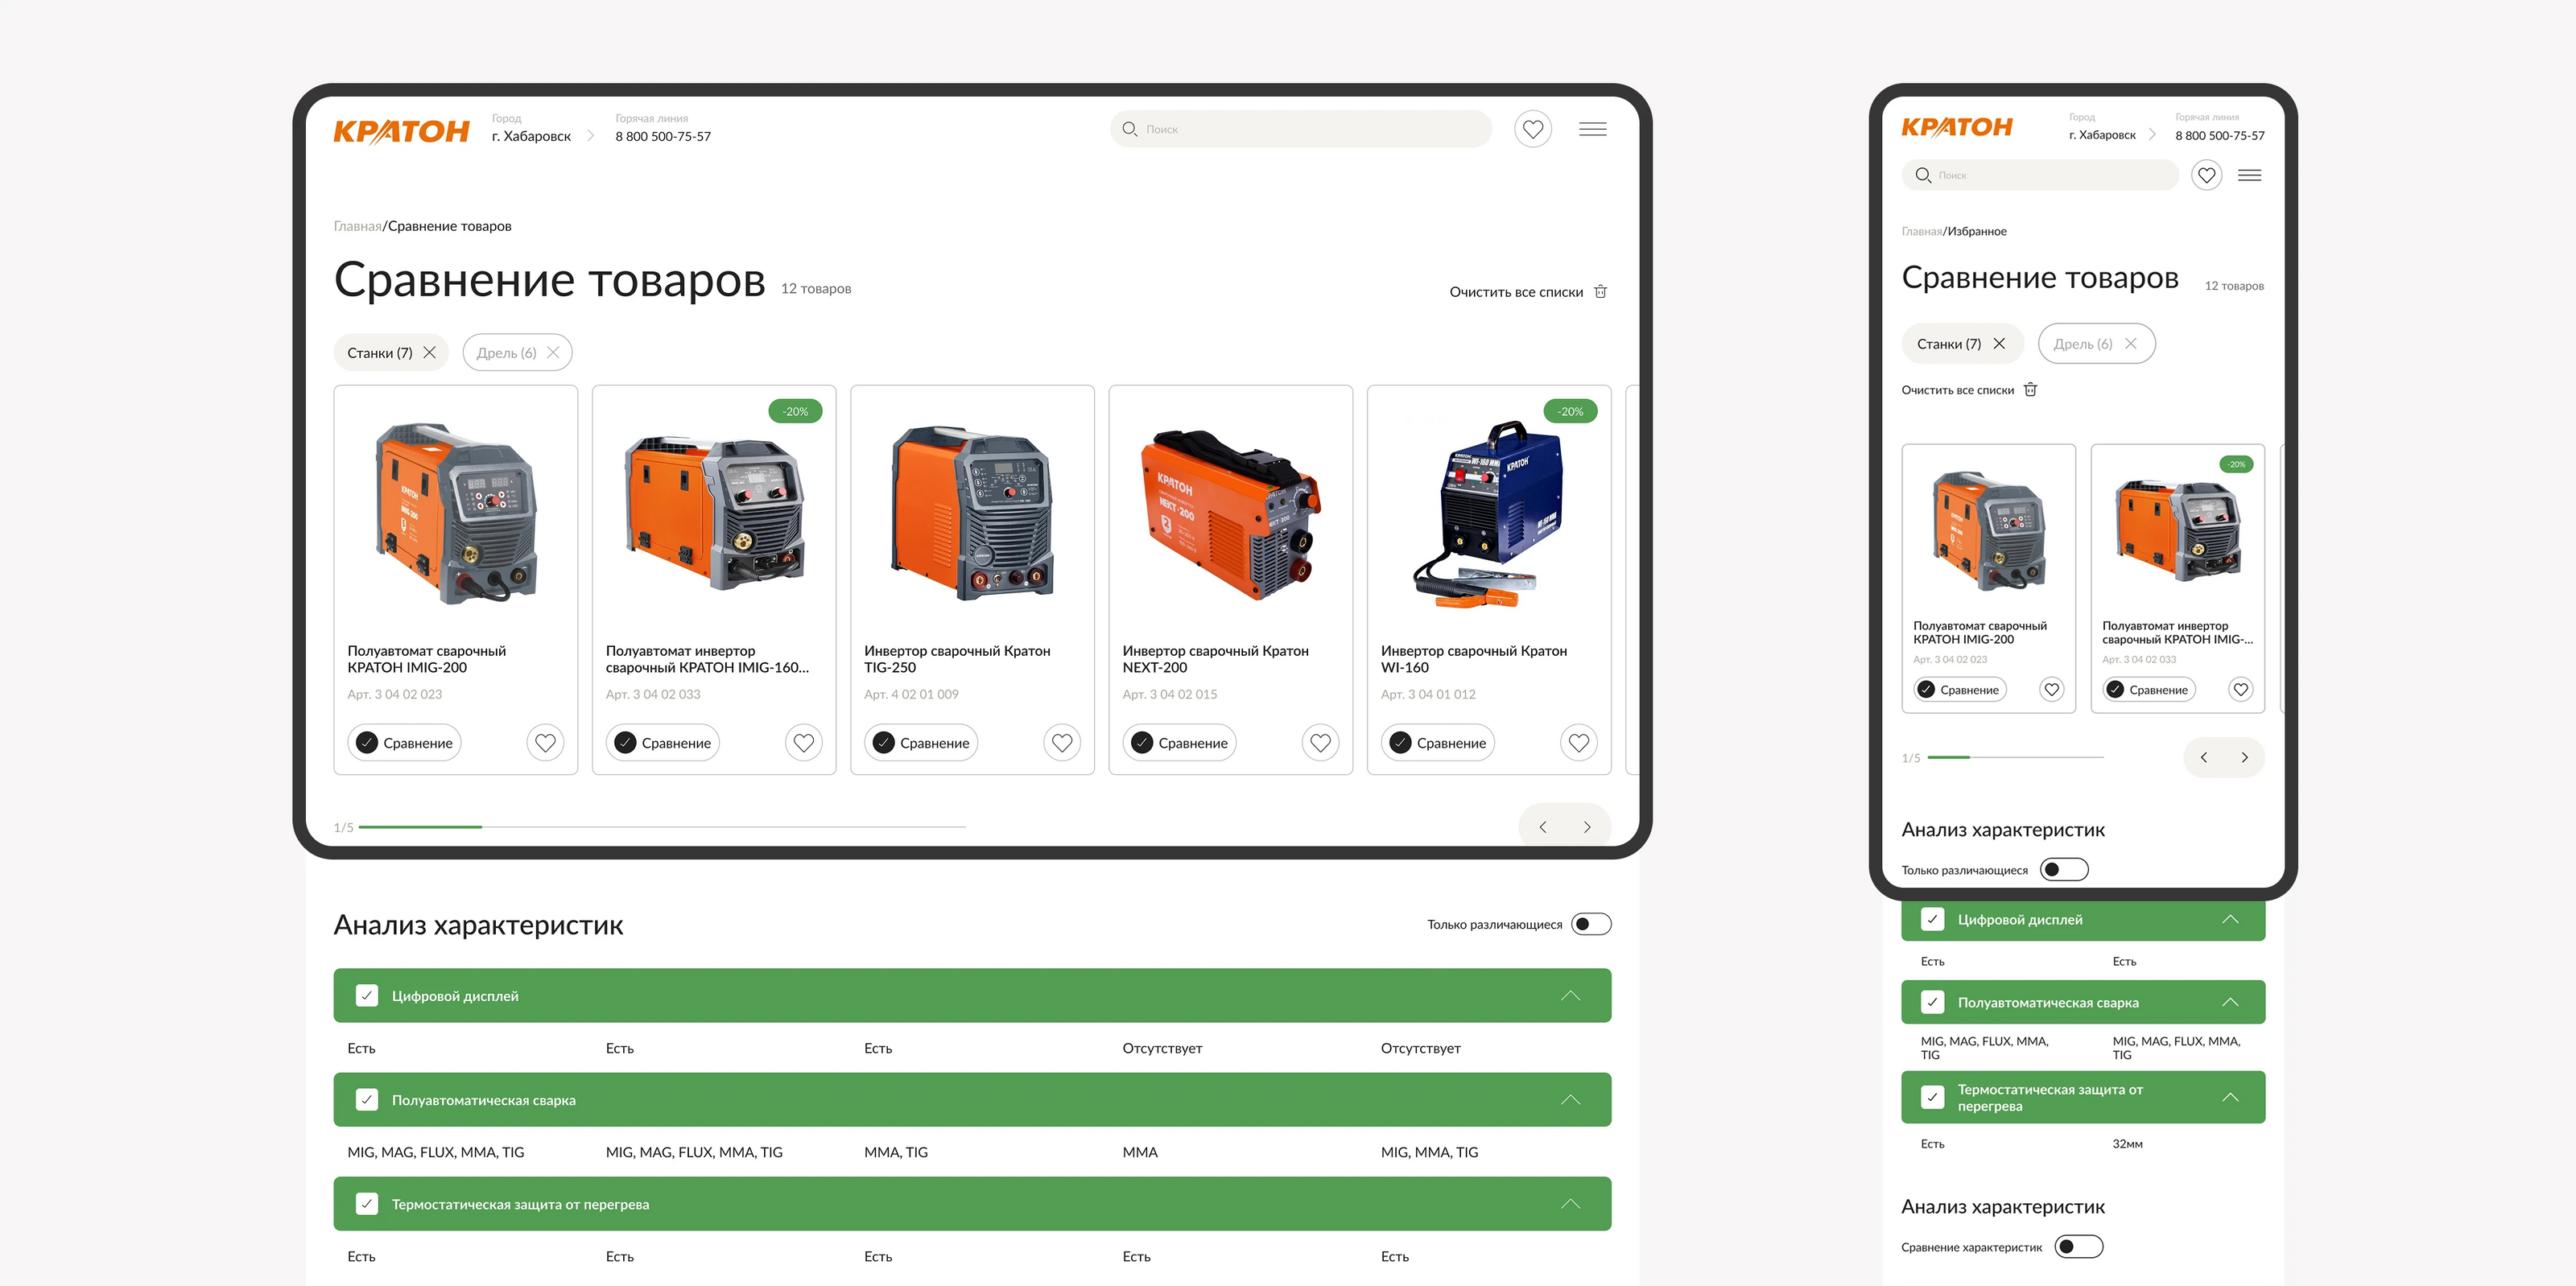Open the hamburger menu in desktop header

[1592, 129]
